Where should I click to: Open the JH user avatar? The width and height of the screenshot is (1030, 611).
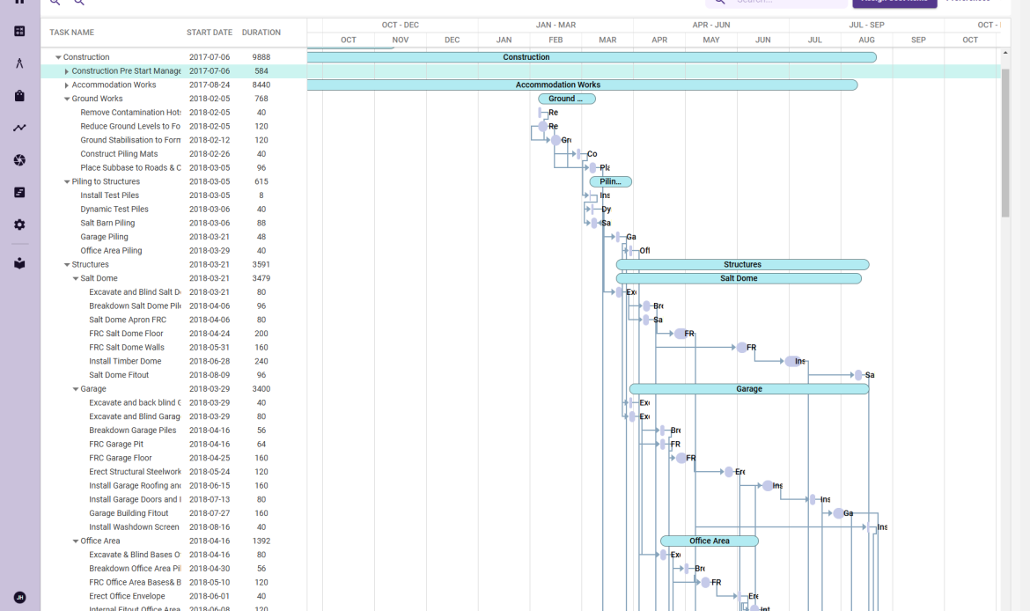(x=19, y=597)
